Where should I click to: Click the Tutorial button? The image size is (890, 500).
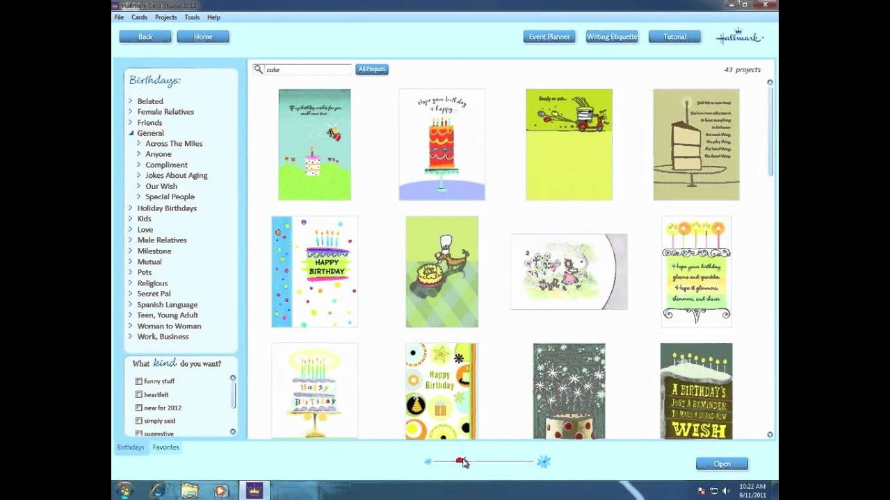(x=674, y=37)
